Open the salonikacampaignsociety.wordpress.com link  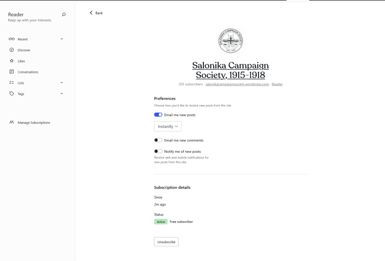tap(237, 84)
